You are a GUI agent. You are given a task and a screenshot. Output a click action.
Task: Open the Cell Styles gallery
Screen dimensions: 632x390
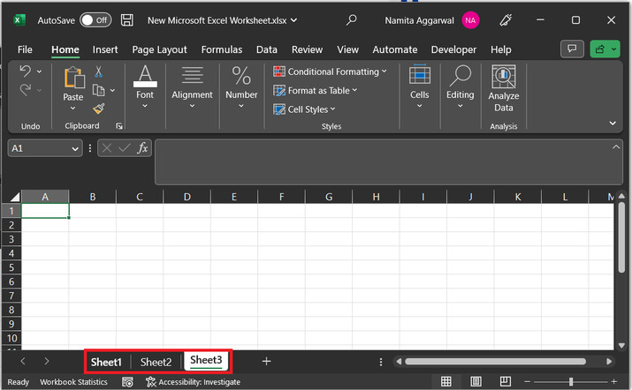pyautogui.click(x=304, y=109)
